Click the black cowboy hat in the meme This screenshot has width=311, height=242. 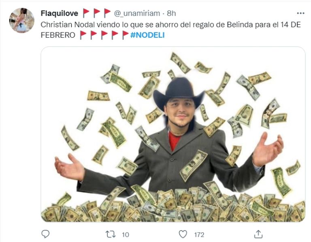179,92
